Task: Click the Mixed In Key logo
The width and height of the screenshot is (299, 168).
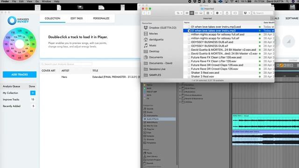Action: pyautogui.click(x=18, y=21)
